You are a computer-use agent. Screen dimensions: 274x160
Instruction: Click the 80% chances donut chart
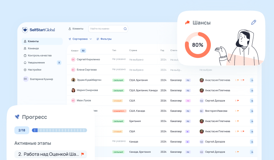coord(197,45)
